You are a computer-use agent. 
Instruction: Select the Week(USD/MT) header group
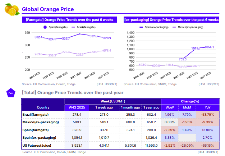click(x=112, y=101)
